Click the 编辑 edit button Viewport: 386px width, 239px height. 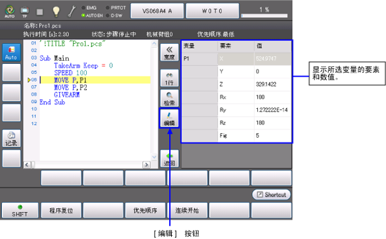[x=169, y=119]
